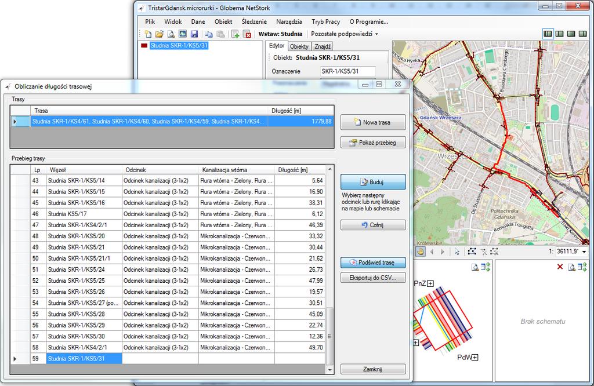Switch to the Znajdź tab
594x386 pixels.
click(x=323, y=46)
